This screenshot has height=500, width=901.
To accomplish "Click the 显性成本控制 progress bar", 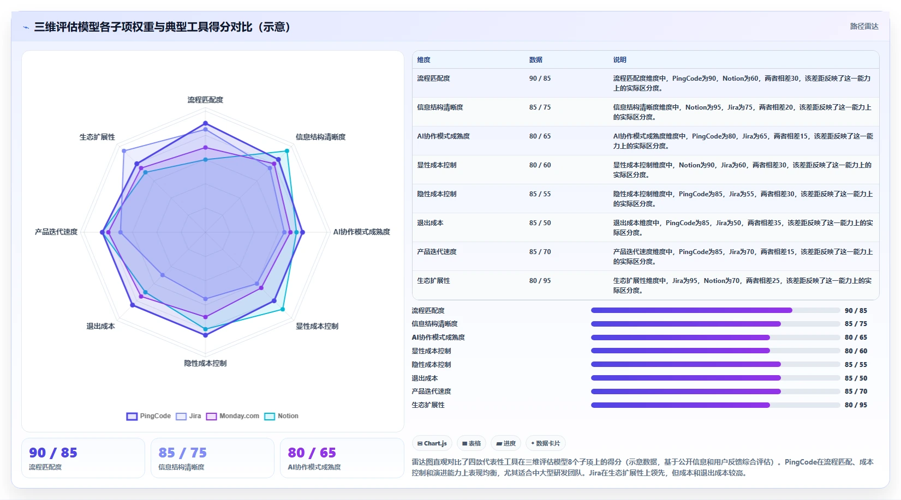I will 715,351.
